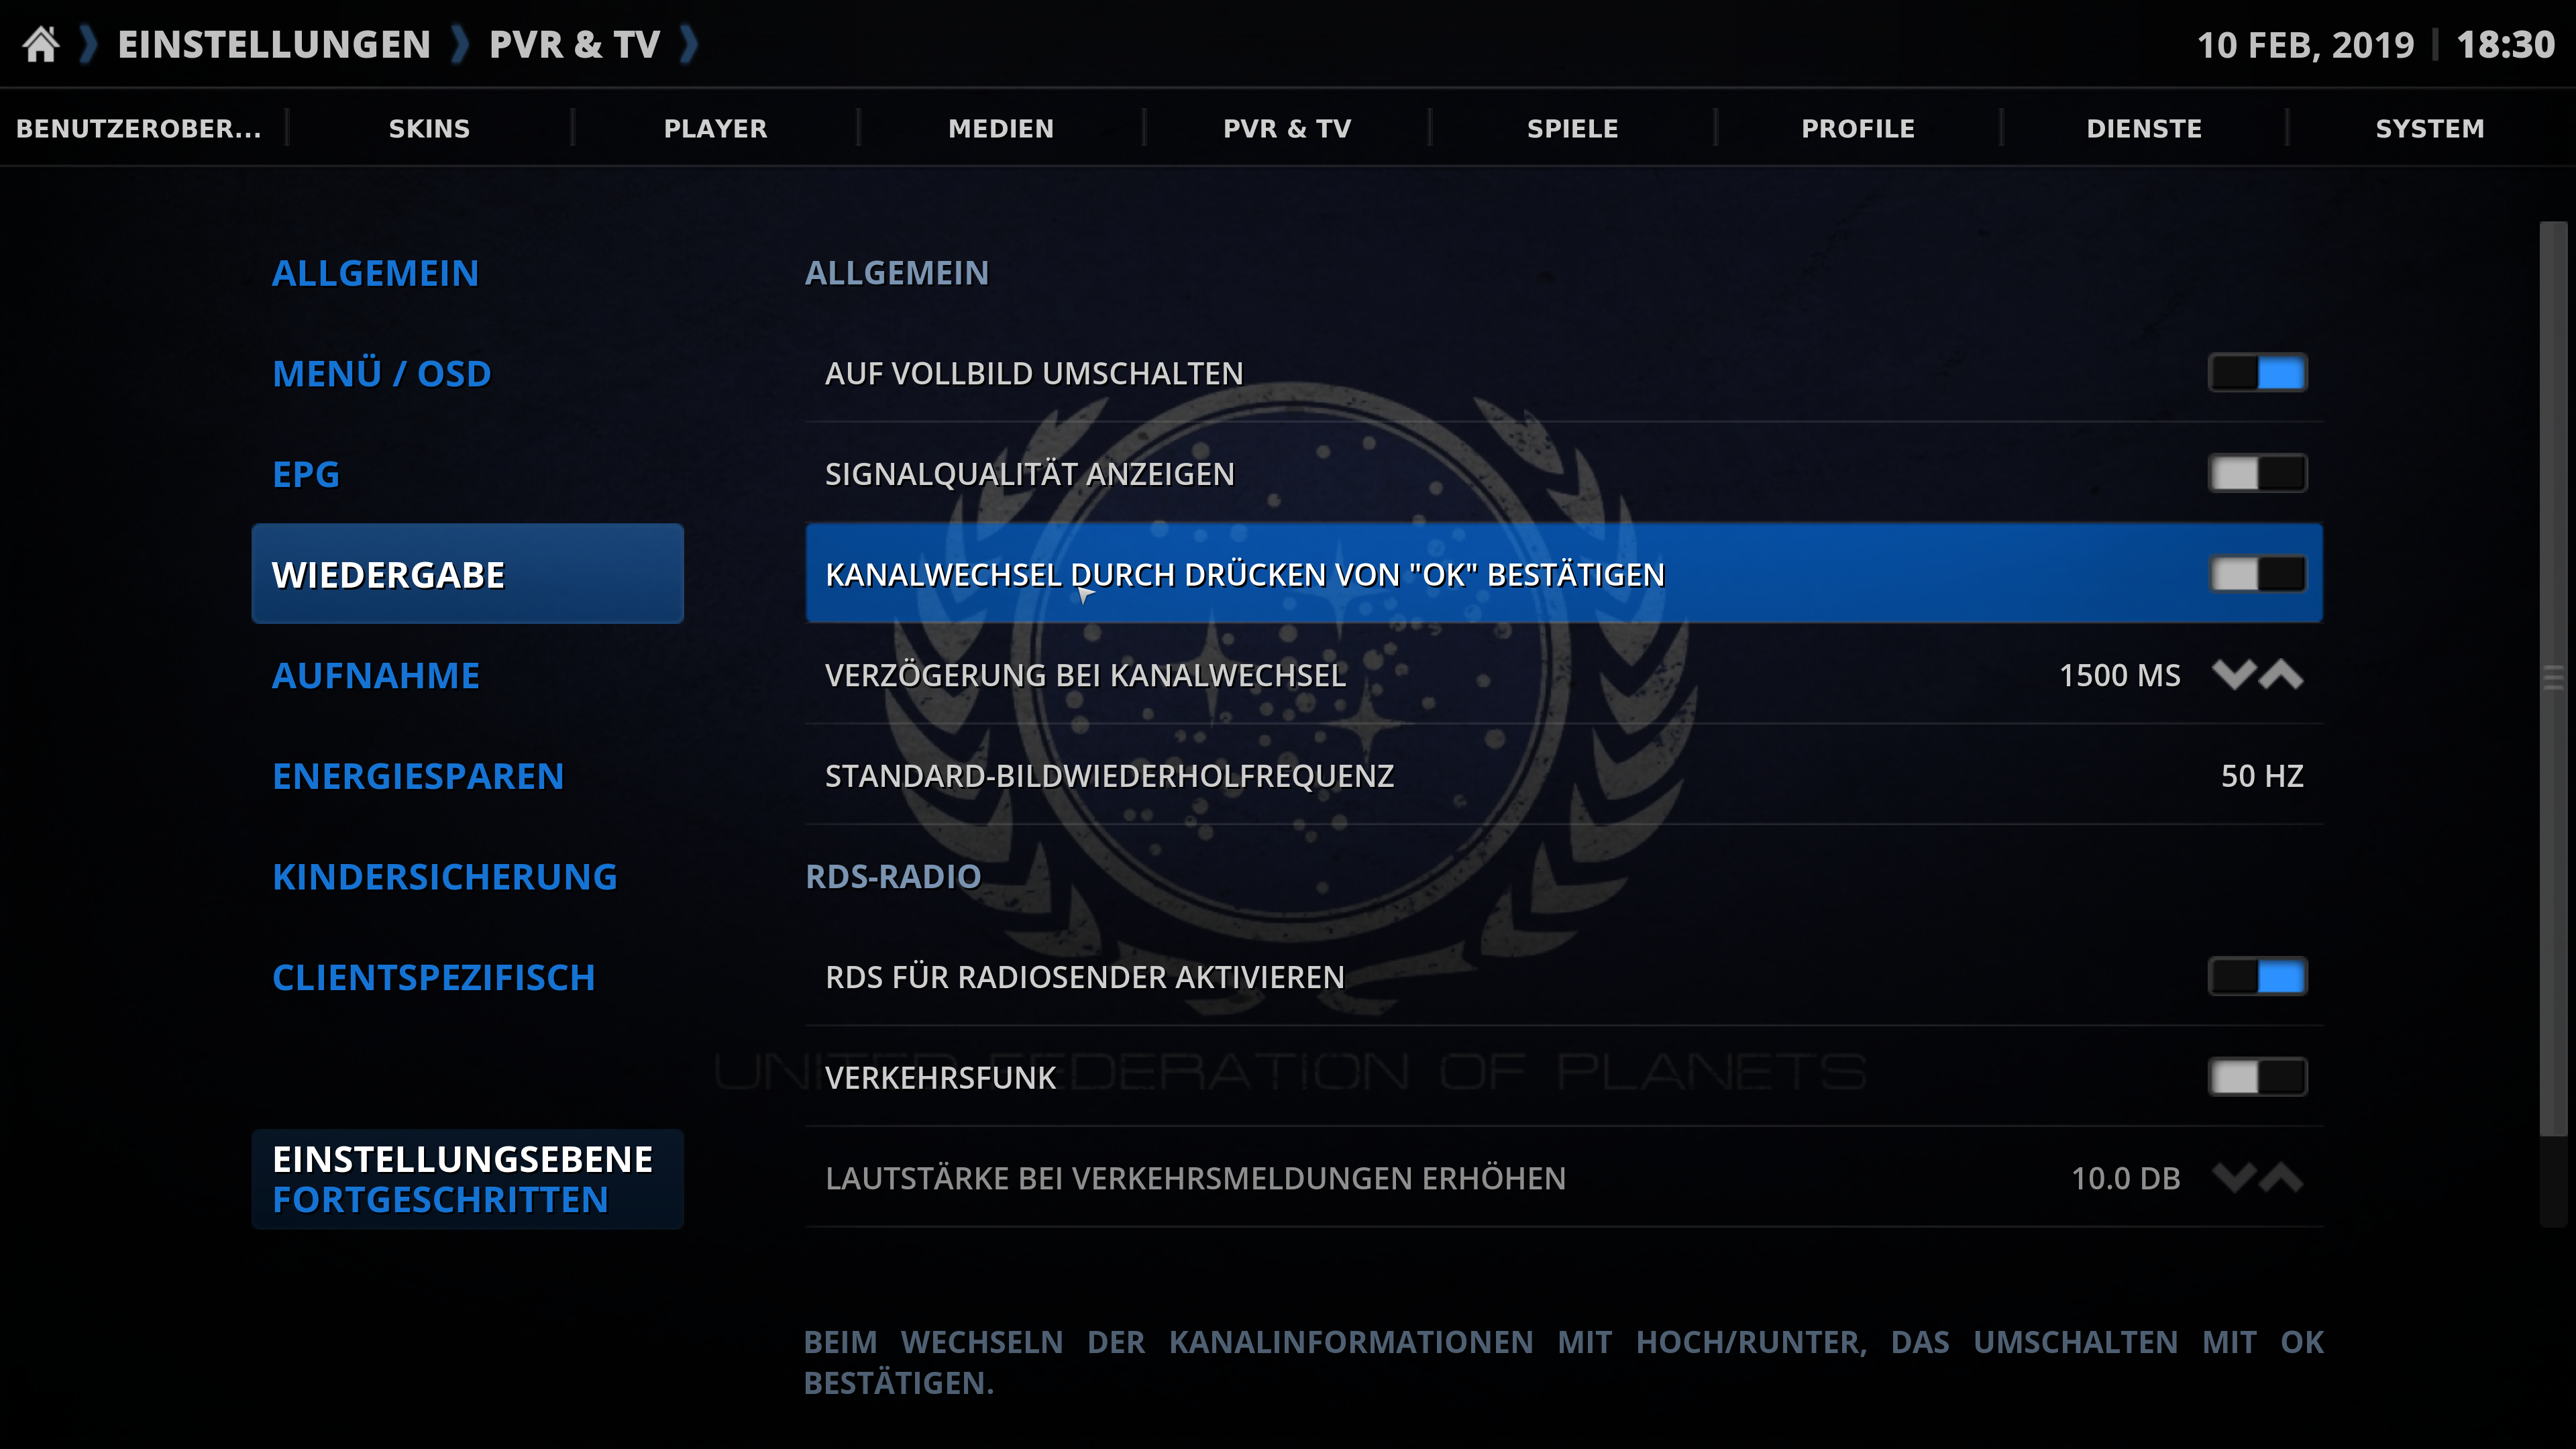This screenshot has height=1449, width=2576.
Task: Toggle Auf Vollbild umschalten switch
Action: click(2257, 373)
